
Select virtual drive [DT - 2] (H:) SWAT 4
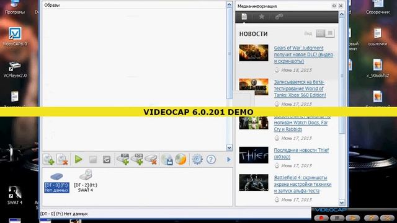click(x=86, y=181)
